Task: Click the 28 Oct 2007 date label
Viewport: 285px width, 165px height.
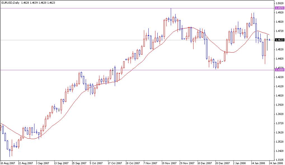Action: pyautogui.click(x=133, y=163)
